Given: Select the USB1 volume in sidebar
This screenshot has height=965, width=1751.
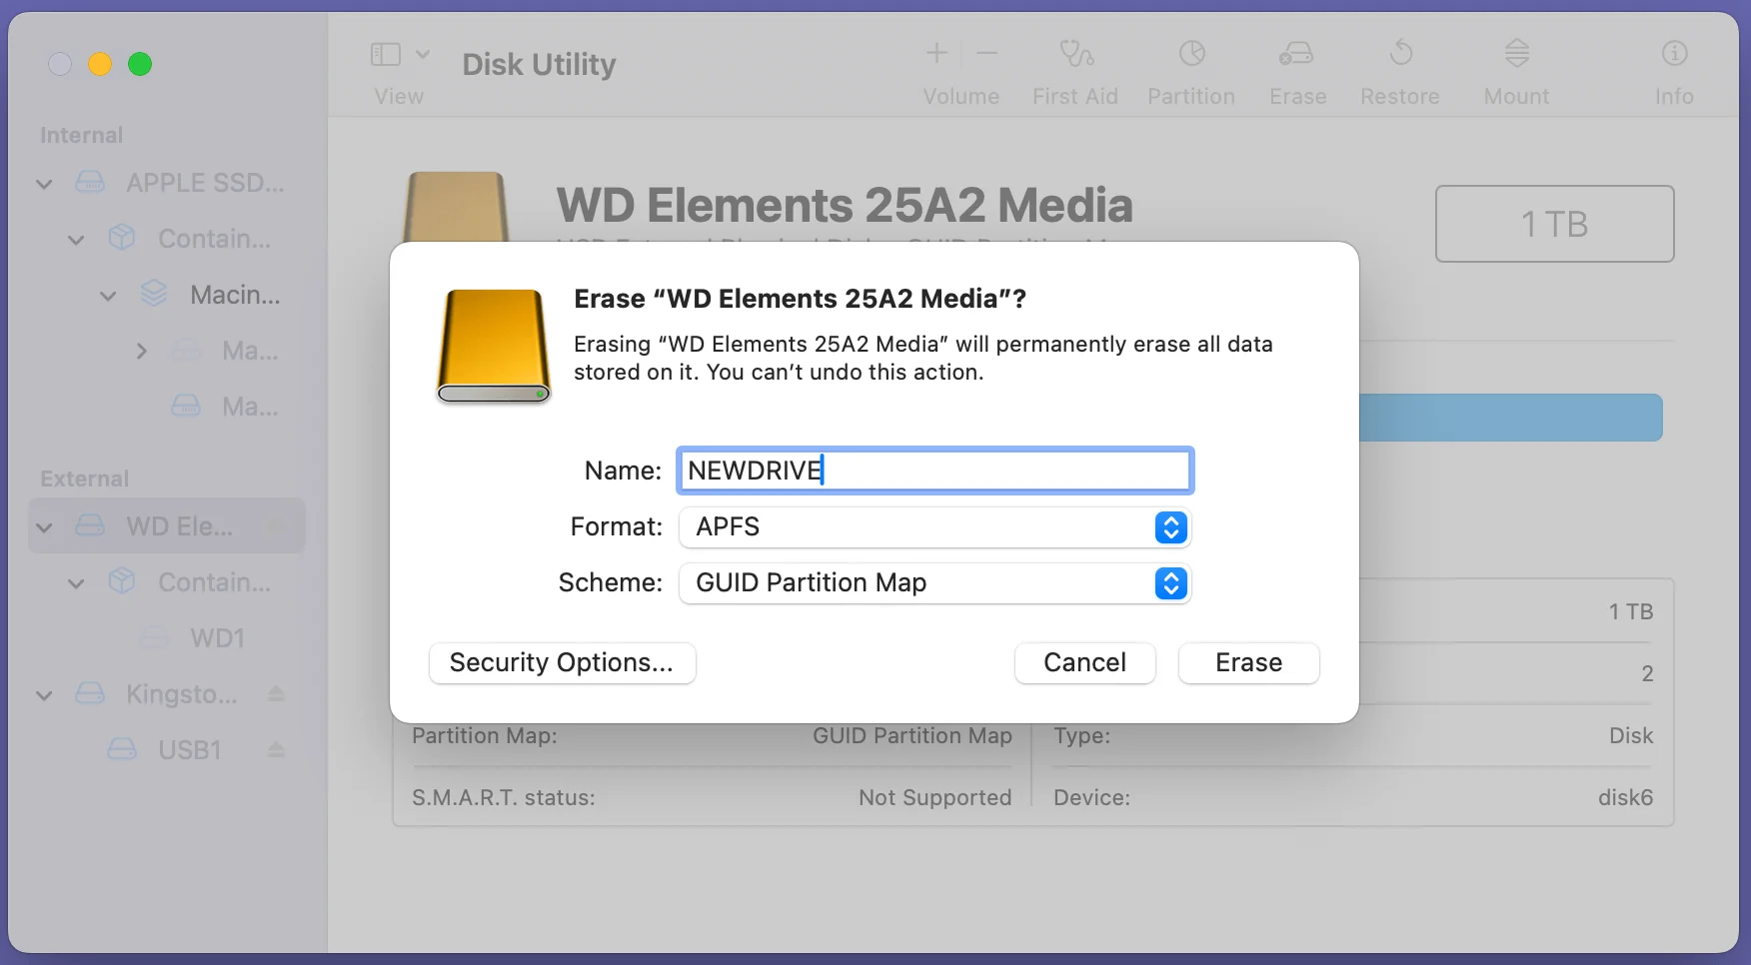Looking at the screenshot, I should coord(189,750).
